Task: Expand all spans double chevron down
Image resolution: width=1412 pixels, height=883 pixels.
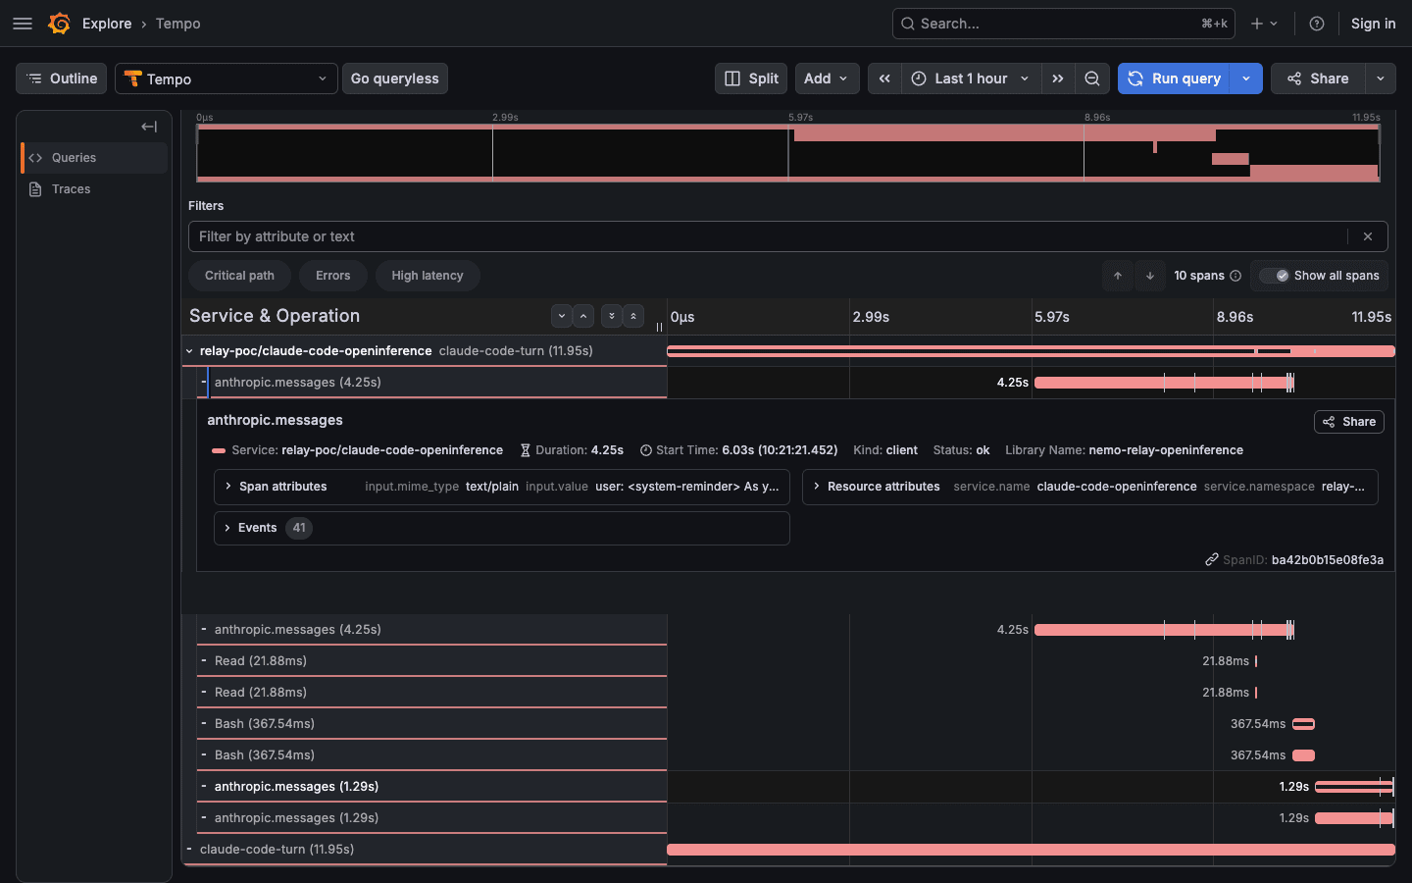Action: [612, 316]
